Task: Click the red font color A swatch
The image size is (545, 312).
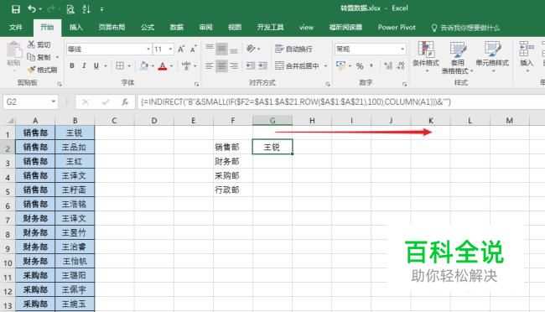Action: pos(163,65)
